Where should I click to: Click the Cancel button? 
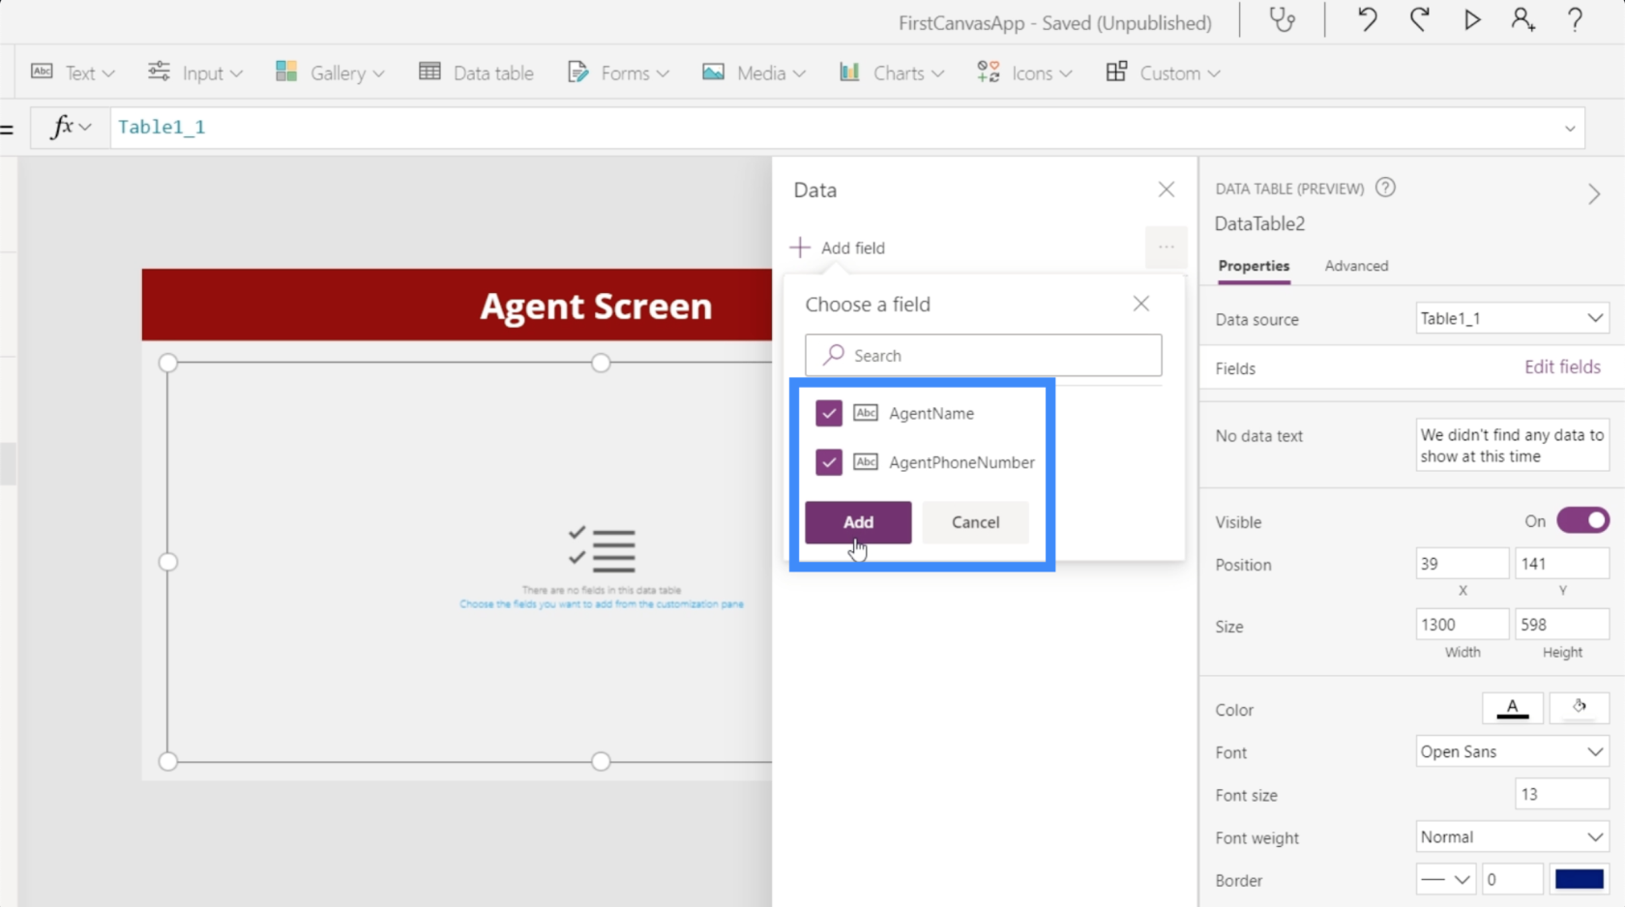click(975, 522)
